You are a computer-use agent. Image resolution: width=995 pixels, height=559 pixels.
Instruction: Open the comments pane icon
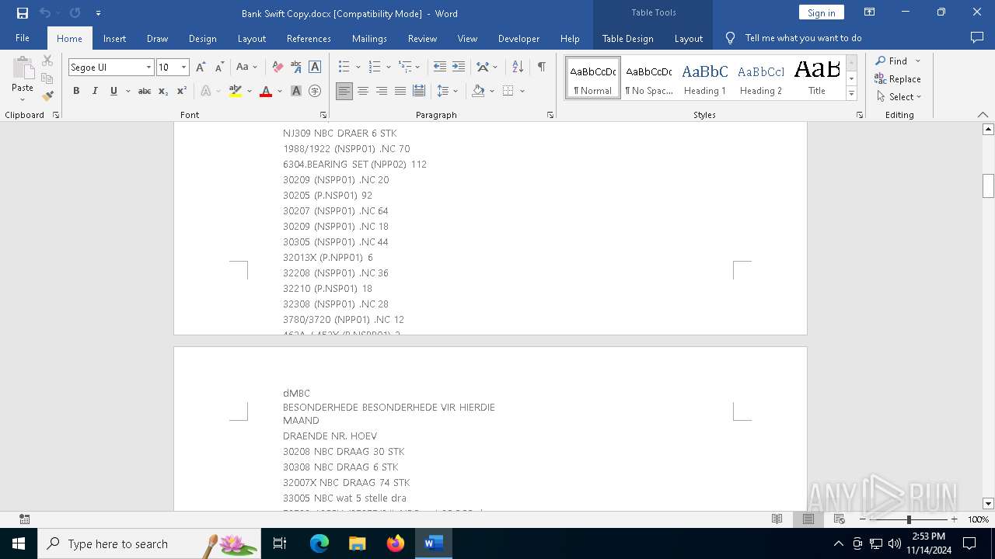point(977,37)
